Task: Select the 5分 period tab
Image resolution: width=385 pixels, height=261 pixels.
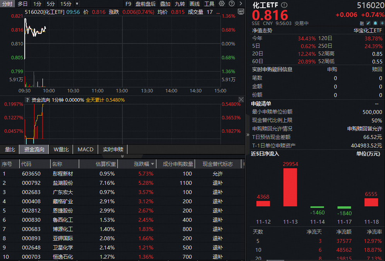Action: pyautogui.click(x=51, y=4)
